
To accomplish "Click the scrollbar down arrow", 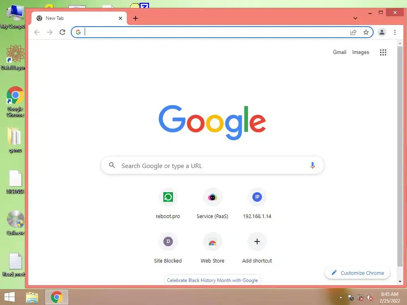I will pos(400,282).
